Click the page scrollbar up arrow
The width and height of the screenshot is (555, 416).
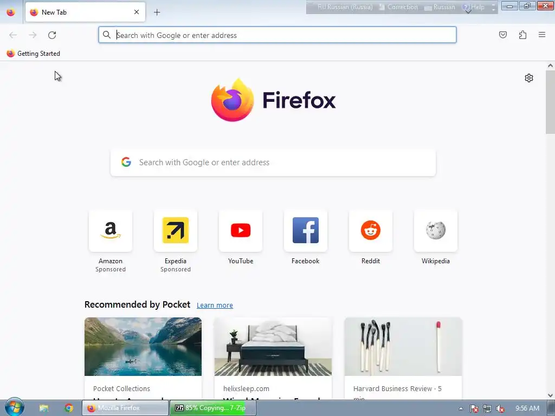550,66
